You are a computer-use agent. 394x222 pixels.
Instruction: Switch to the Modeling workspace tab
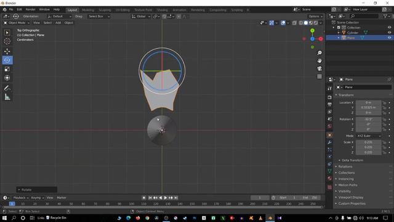point(88,10)
